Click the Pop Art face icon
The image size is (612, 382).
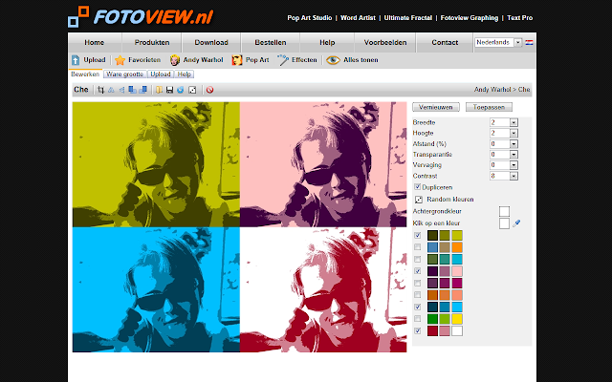[x=237, y=60]
